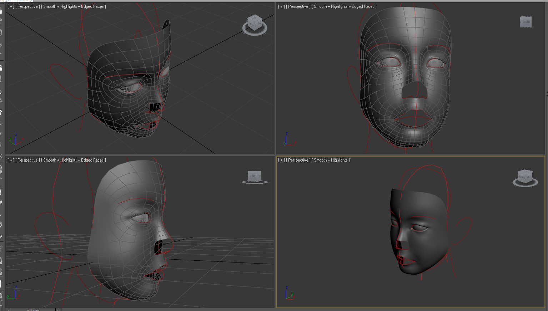Open the shading label menu in top-left viewport
The height and width of the screenshot is (311, 548).
tap(74, 6)
